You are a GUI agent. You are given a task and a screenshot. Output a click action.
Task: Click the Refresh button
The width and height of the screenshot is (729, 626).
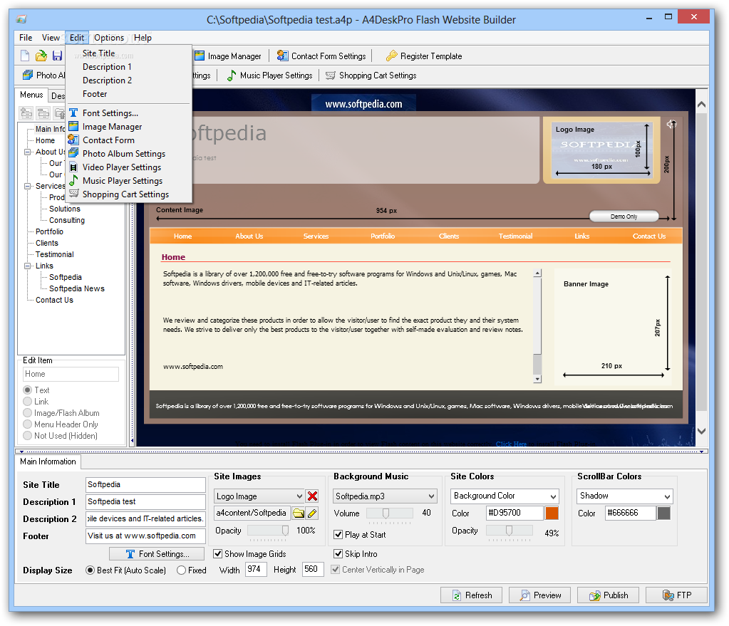(x=472, y=595)
